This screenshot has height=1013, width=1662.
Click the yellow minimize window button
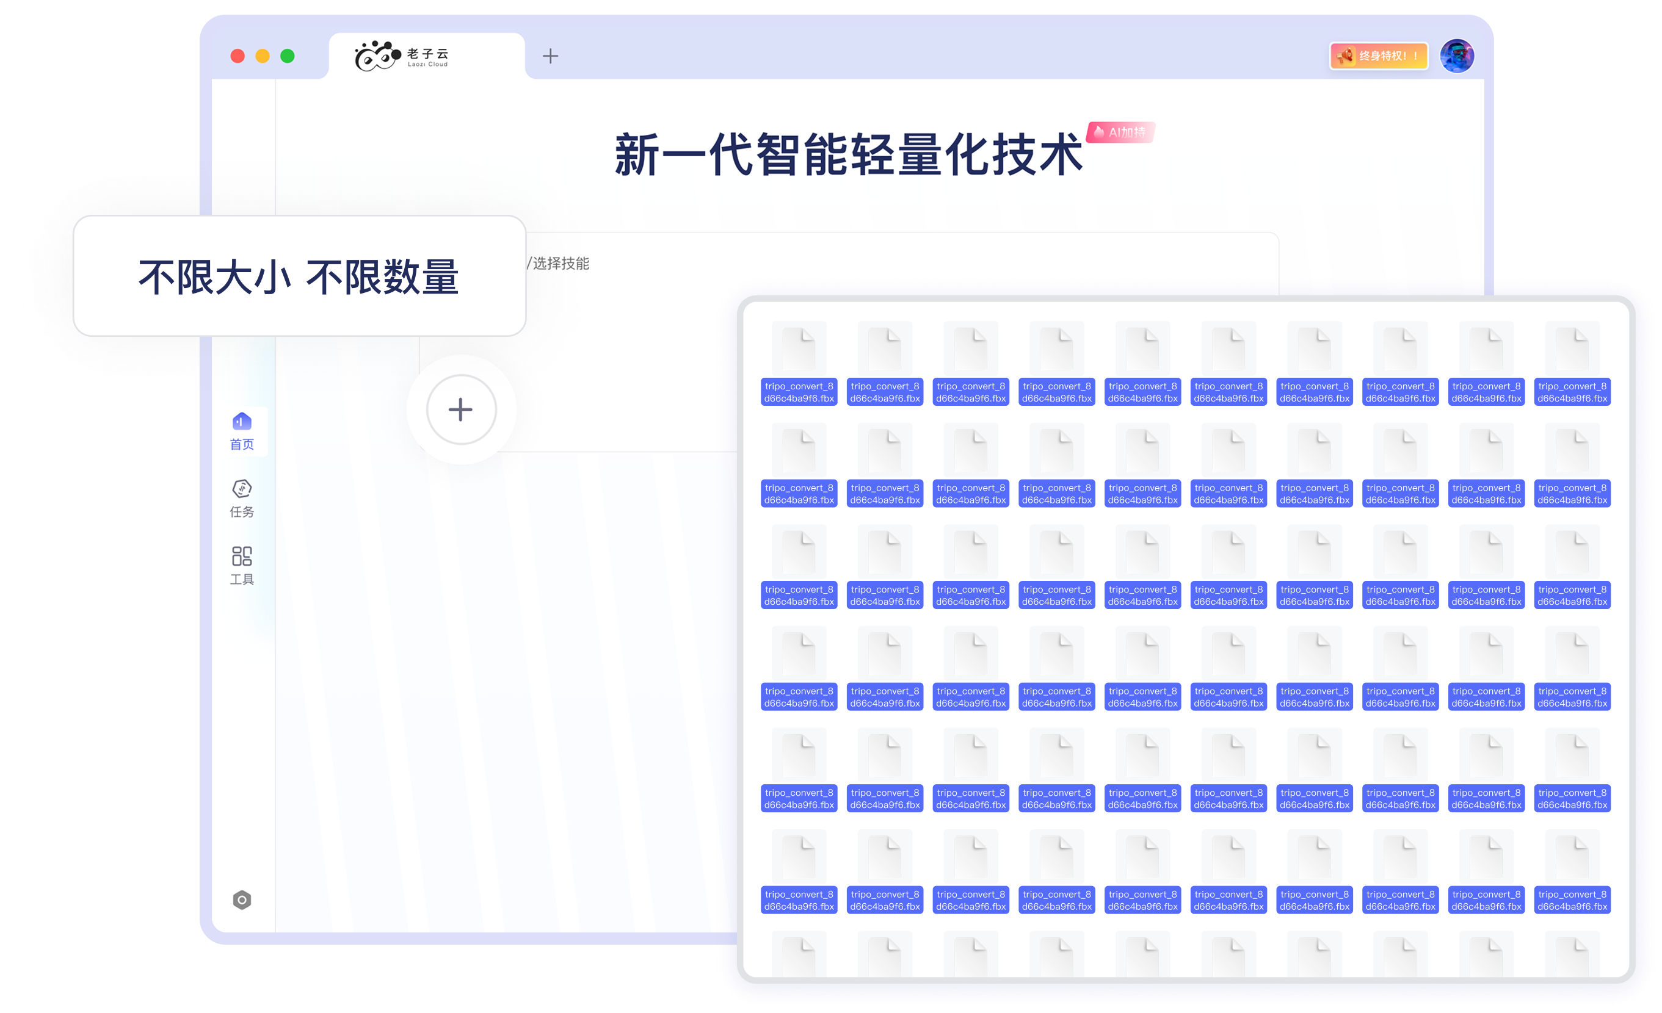coord(263,56)
